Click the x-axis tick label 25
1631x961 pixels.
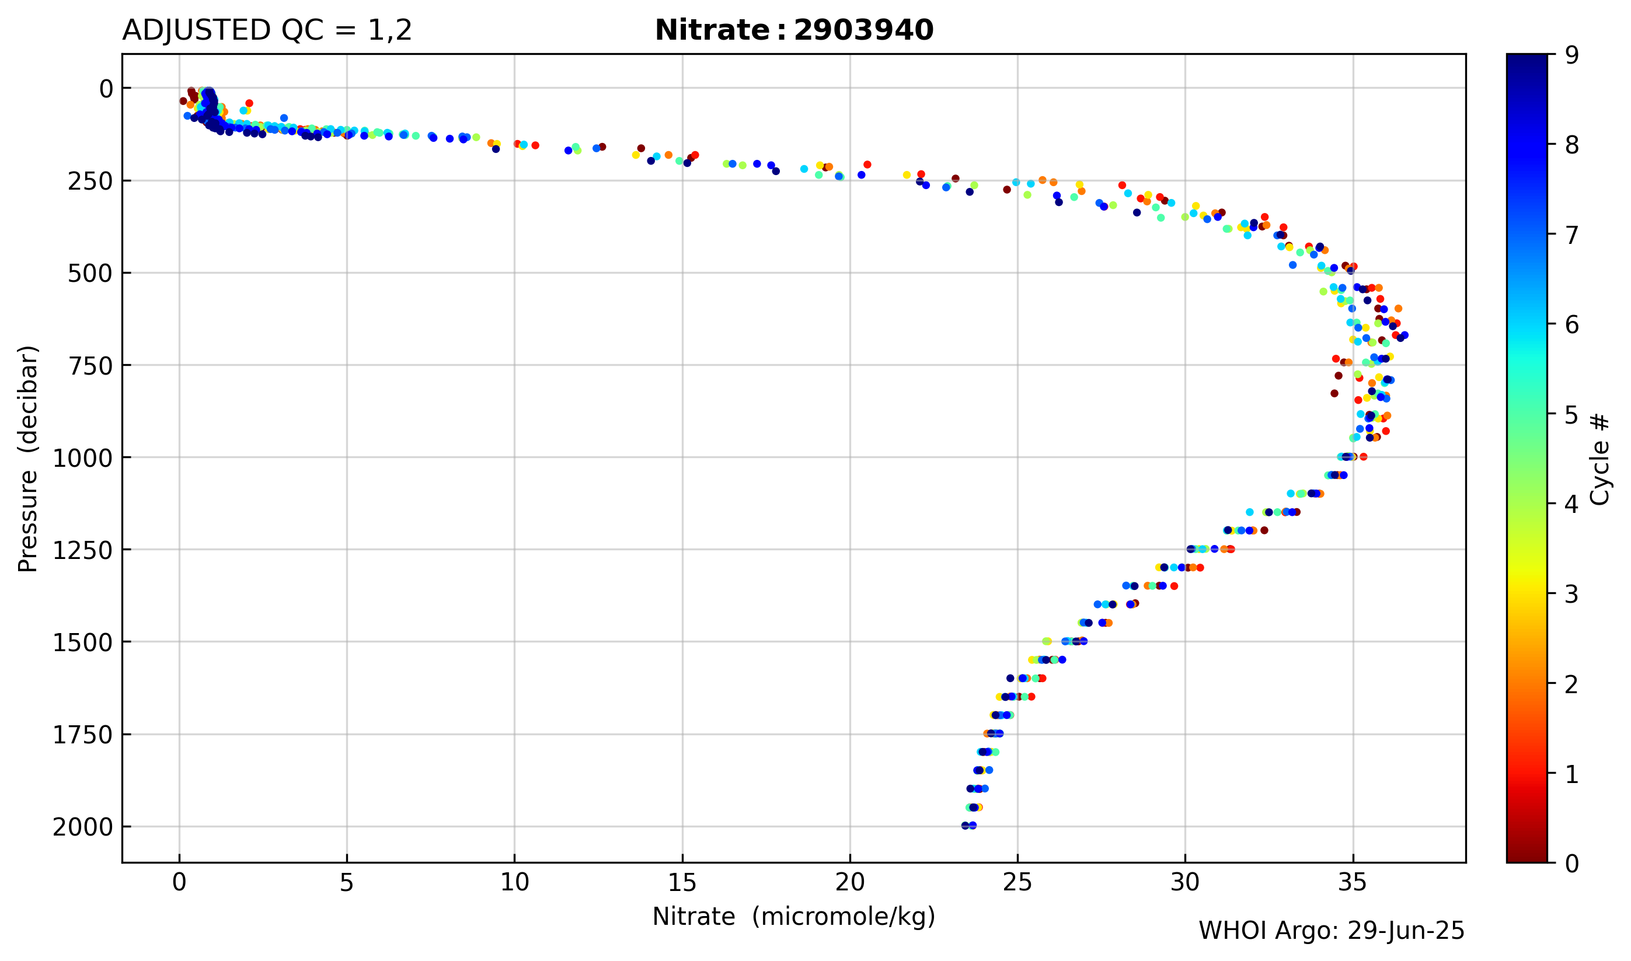point(1017,883)
